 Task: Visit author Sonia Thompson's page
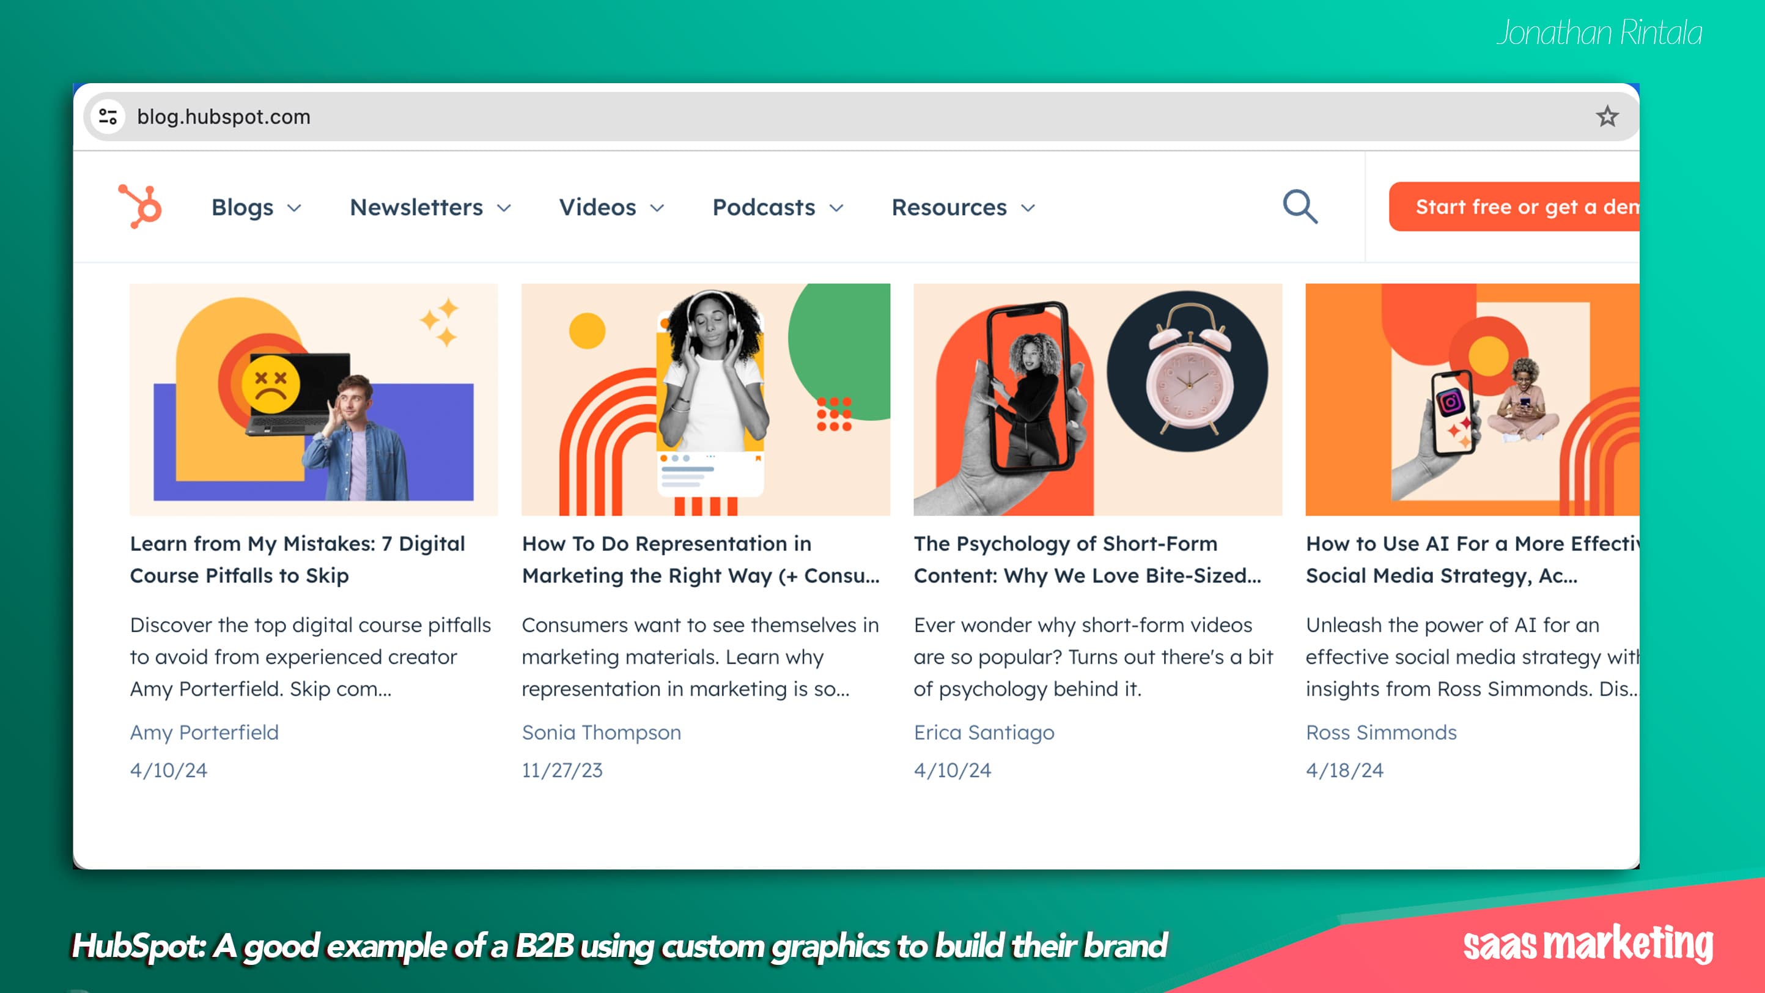tap(601, 732)
